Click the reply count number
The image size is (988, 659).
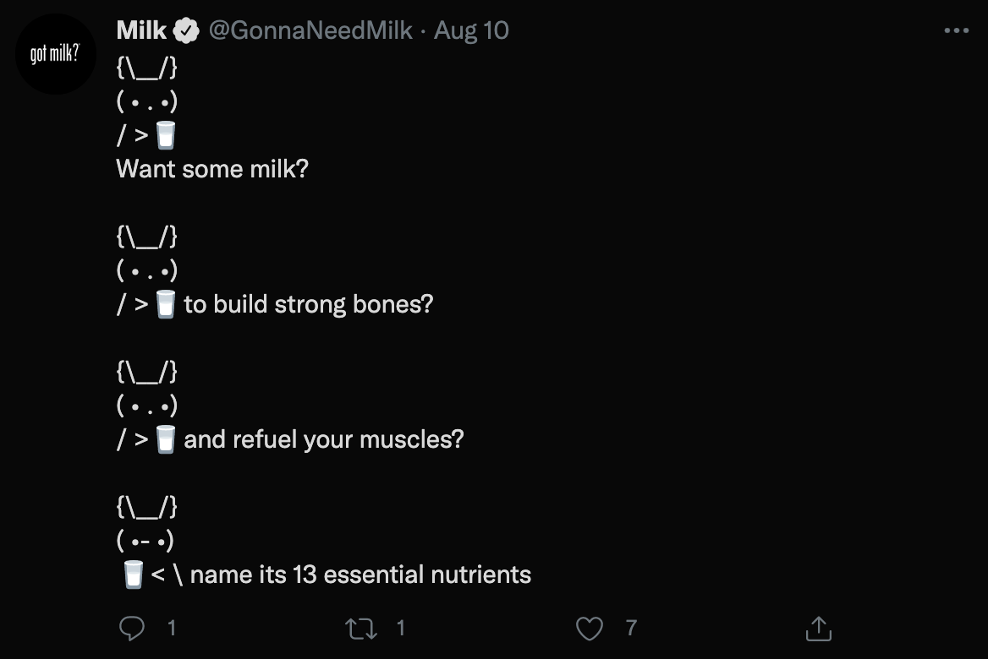[172, 629]
